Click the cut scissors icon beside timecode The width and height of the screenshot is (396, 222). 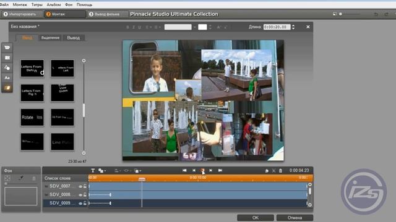tap(273, 171)
